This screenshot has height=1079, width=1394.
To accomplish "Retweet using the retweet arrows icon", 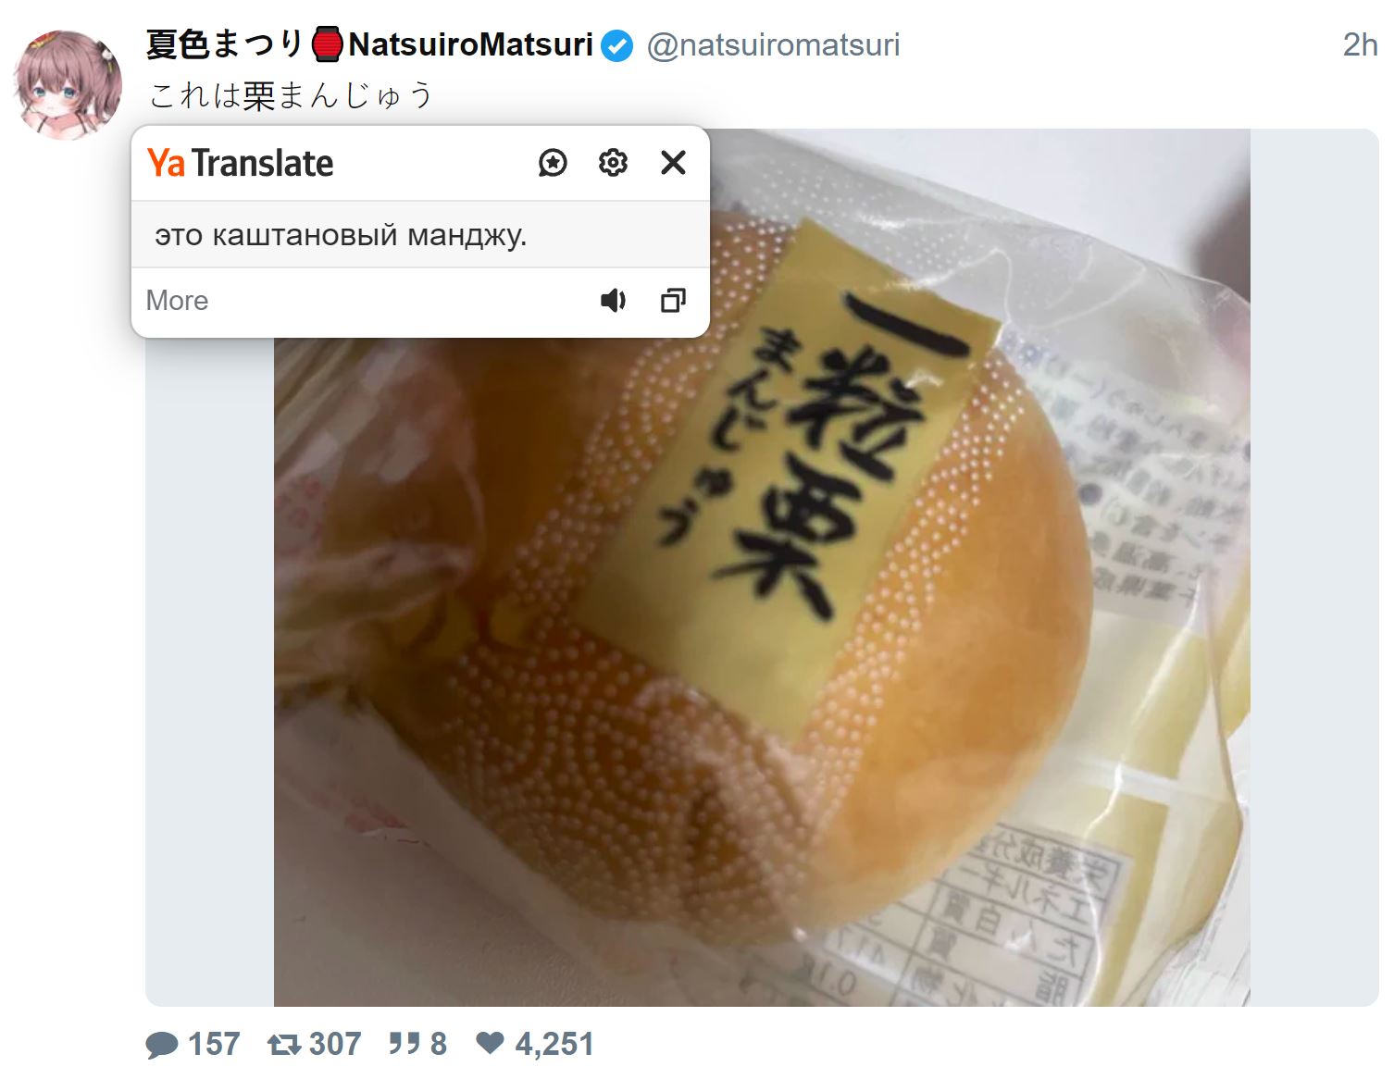I will coord(284,1045).
